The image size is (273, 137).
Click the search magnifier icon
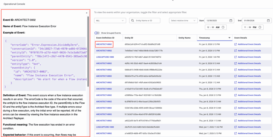[x=133, y=20]
